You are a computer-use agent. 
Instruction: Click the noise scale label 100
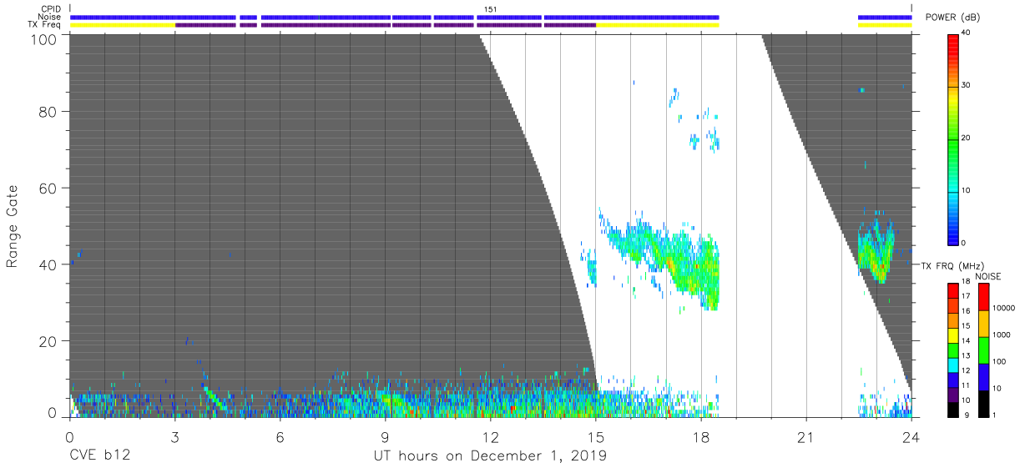point(1000,361)
